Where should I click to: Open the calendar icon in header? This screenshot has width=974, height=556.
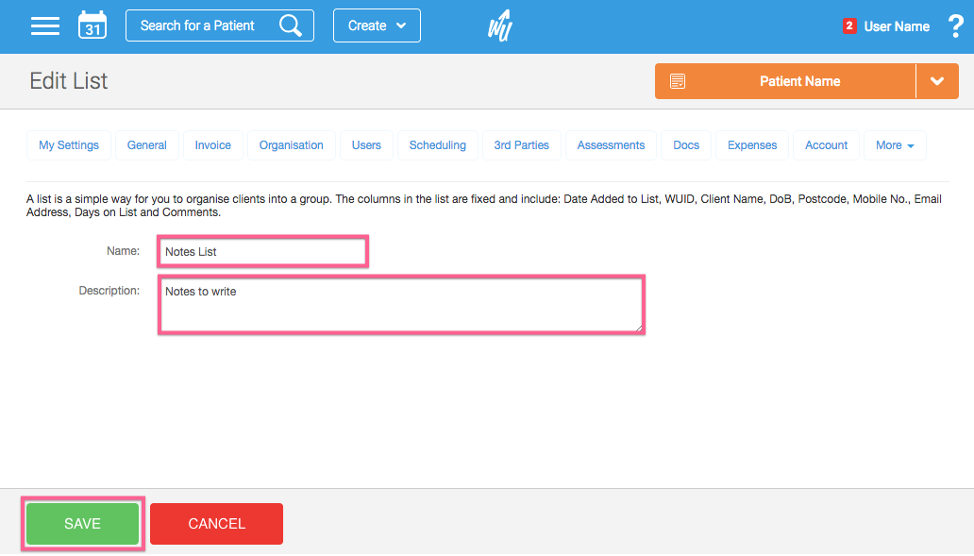(92, 25)
